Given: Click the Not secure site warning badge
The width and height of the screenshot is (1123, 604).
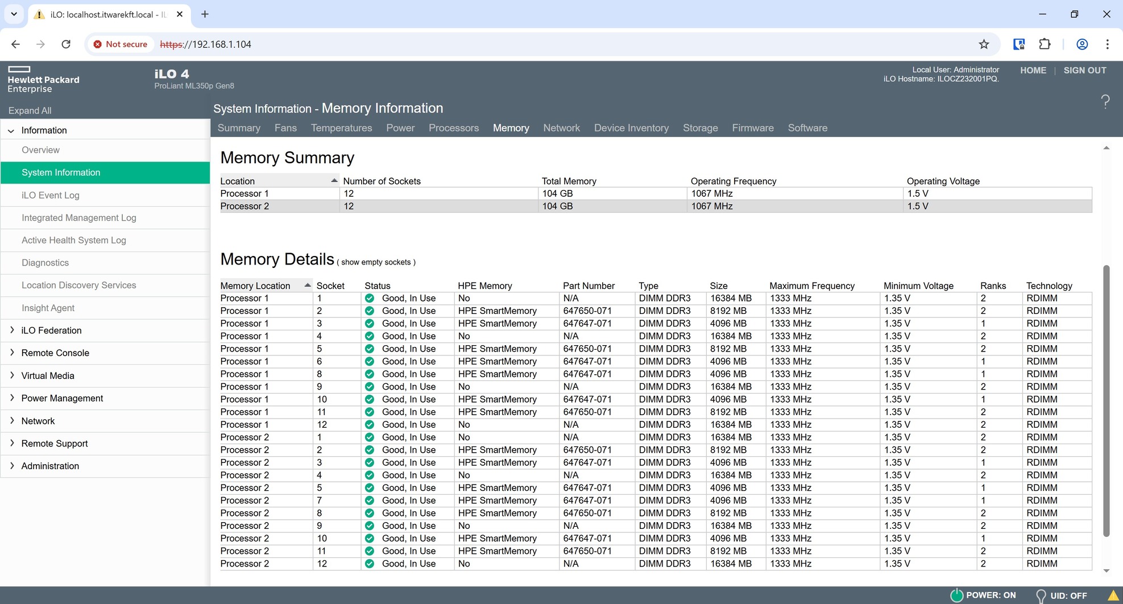Looking at the screenshot, I should 121,44.
